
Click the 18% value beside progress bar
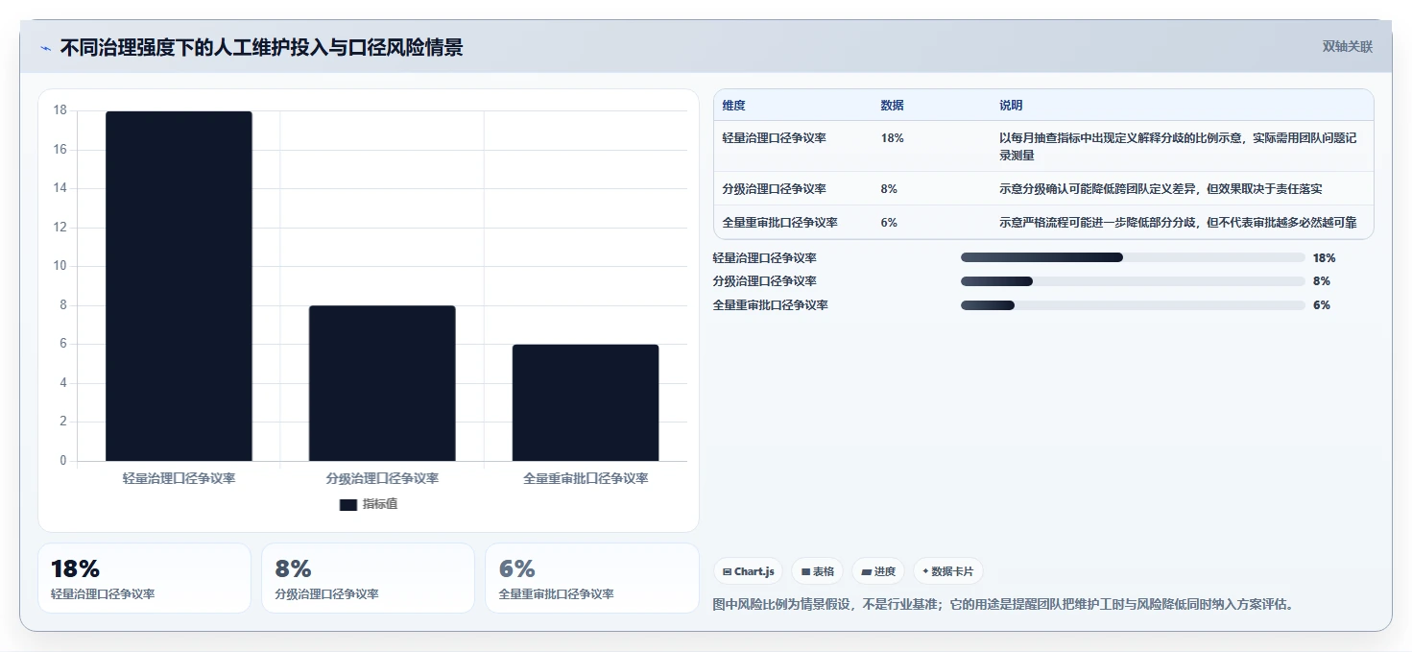point(1324,258)
